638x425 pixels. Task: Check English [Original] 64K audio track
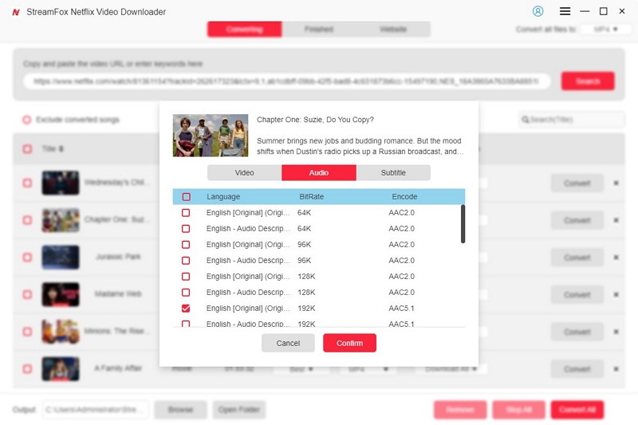point(186,213)
